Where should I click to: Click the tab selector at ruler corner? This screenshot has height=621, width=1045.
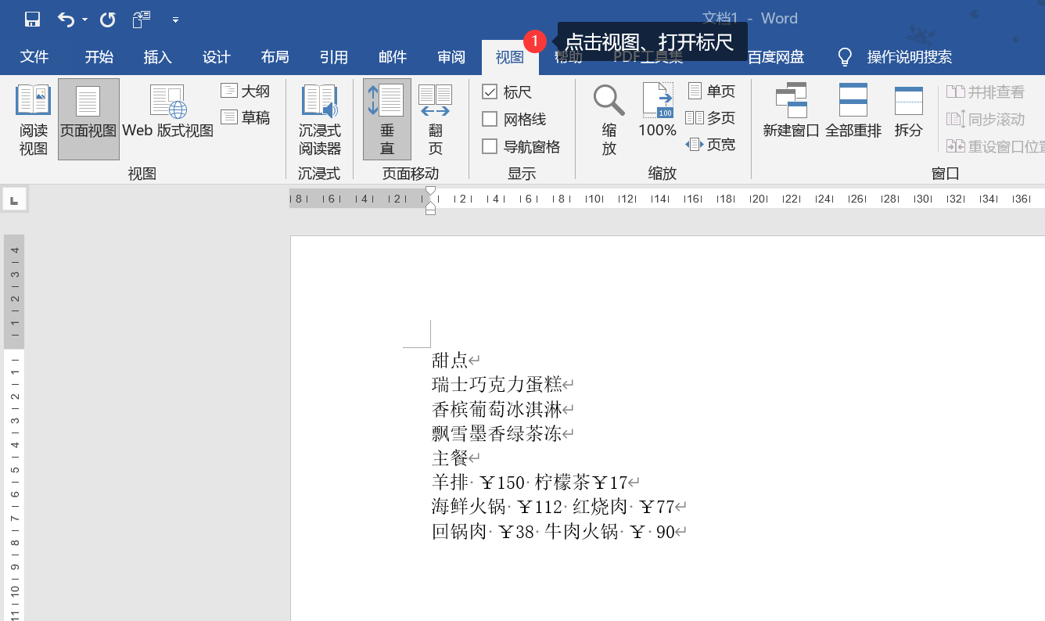pos(14,199)
